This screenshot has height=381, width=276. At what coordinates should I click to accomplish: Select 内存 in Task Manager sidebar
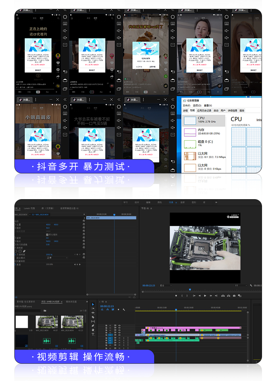[x=204, y=132]
